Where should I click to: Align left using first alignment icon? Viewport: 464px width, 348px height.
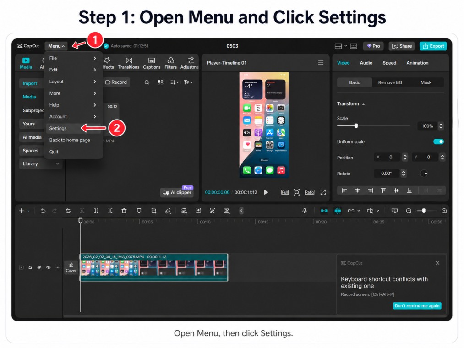[x=344, y=190]
